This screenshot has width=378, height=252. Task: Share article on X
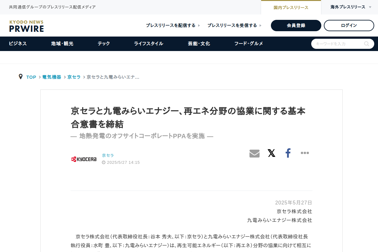(x=271, y=153)
